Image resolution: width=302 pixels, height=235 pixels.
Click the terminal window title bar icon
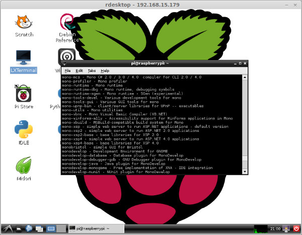pyautogui.click(x=64, y=63)
